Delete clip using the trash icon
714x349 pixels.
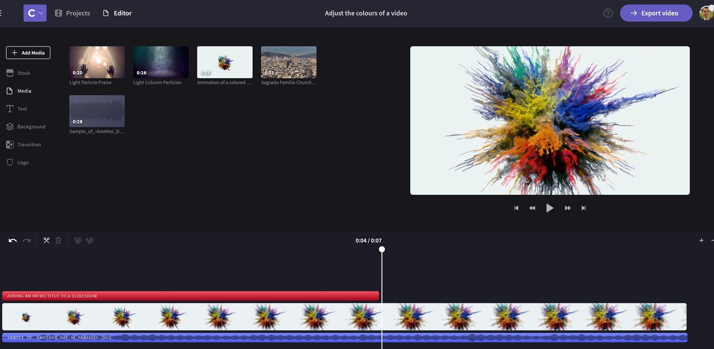click(x=58, y=240)
